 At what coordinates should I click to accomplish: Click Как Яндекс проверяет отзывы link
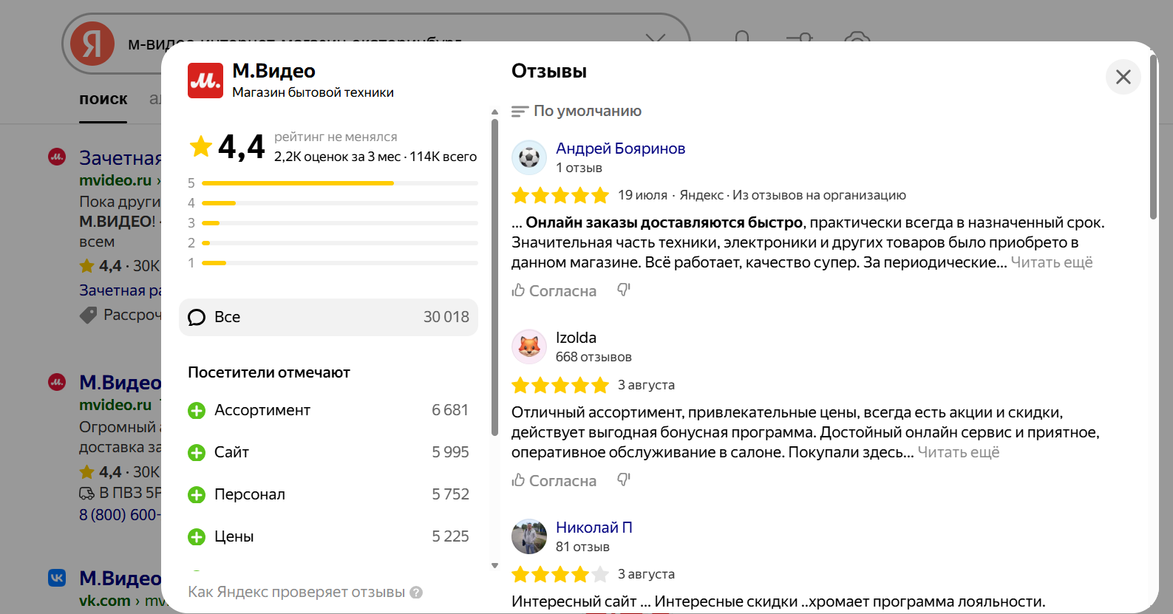point(296,593)
